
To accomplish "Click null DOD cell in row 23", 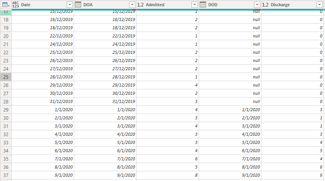I will (230, 60).
